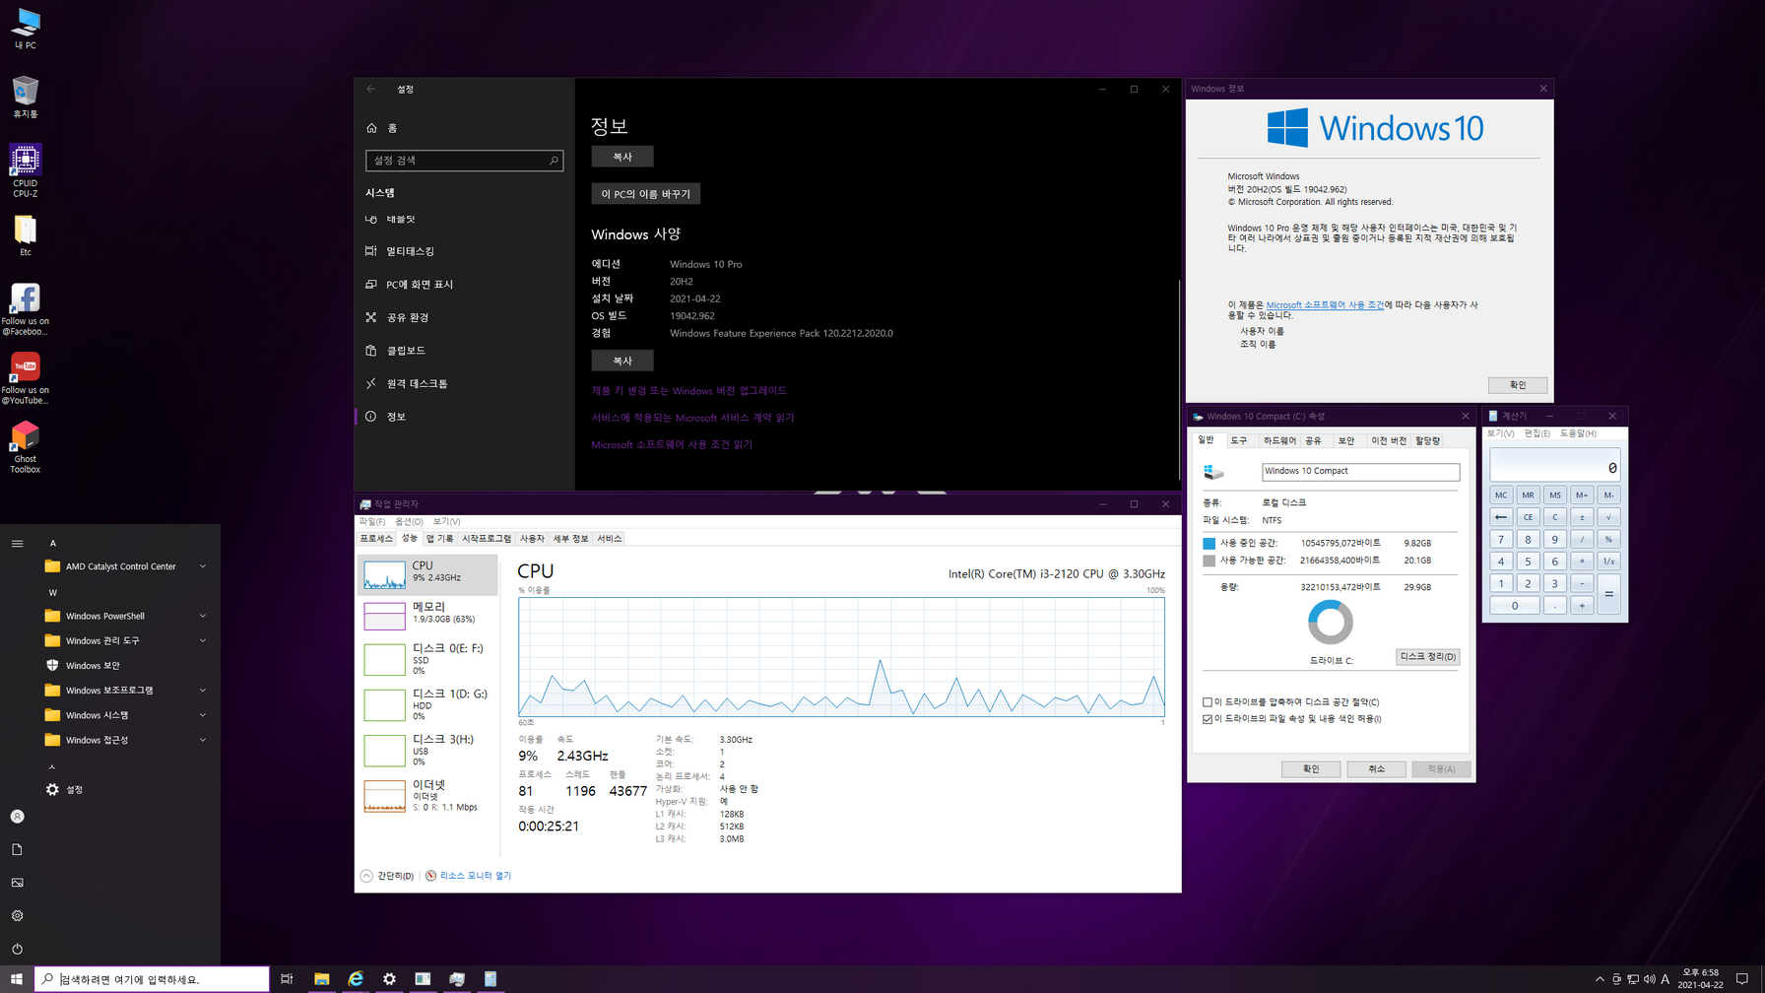1765x993 pixels.
Task: Click the Power icon in Start menu
Action: (x=17, y=949)
